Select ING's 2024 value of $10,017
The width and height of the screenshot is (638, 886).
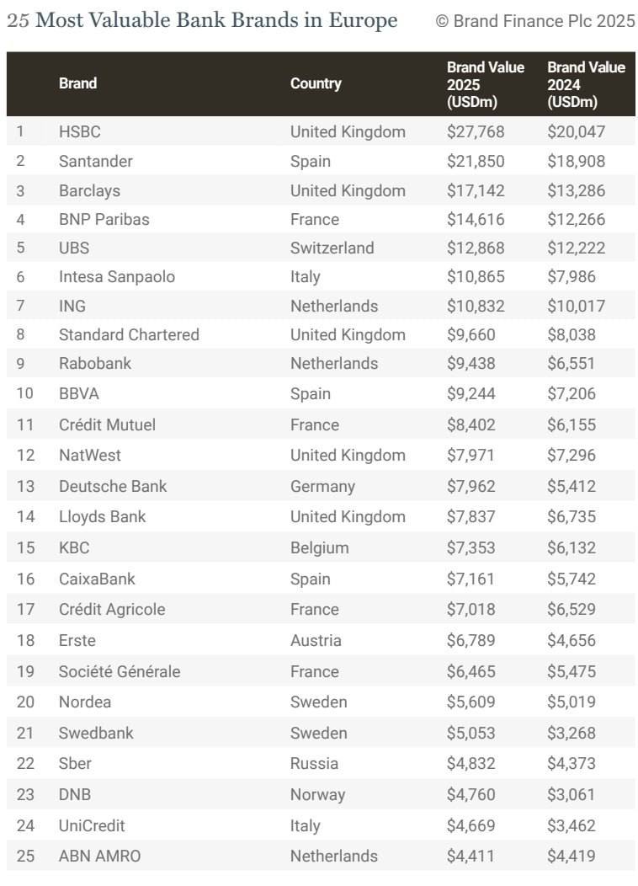coord(576,306)
